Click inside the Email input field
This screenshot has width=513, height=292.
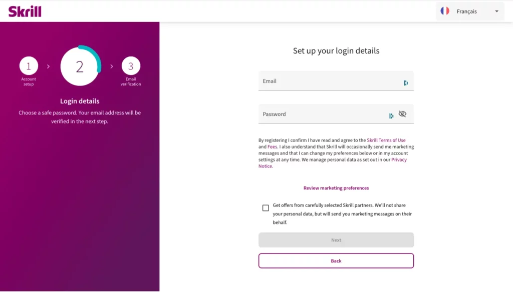coord(326,81)
